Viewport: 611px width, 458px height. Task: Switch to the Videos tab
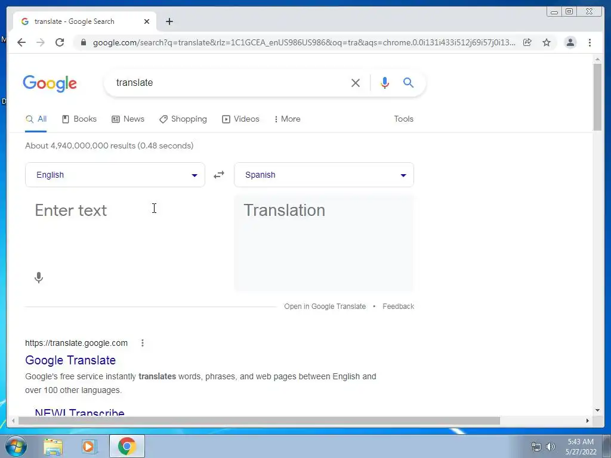point(240,119)
